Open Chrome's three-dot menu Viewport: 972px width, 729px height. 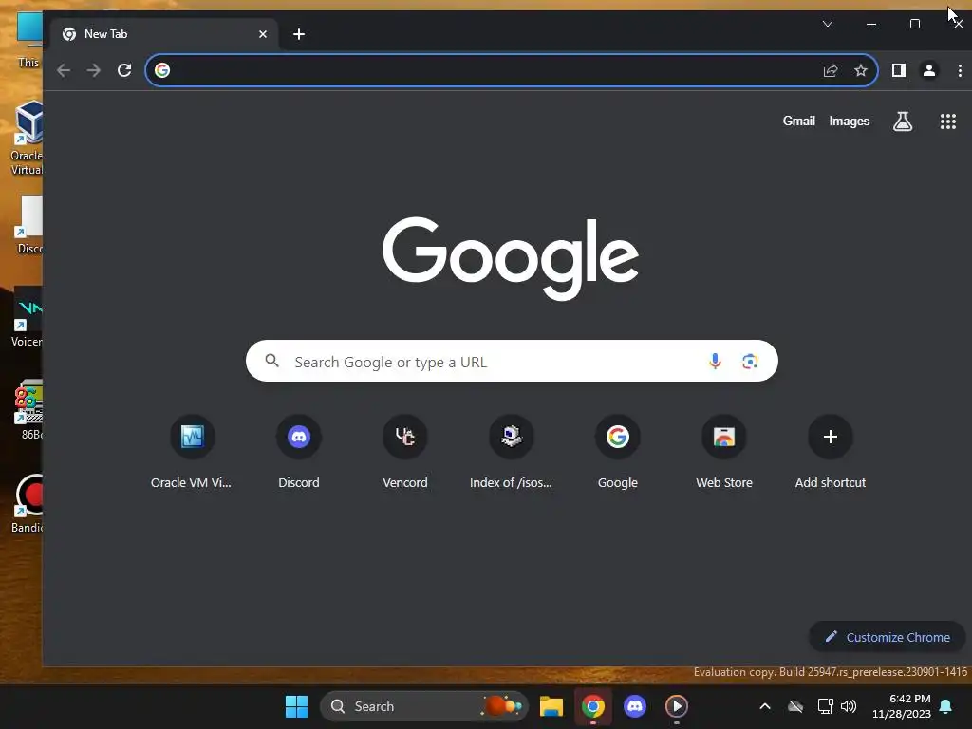pyautogui.click(x=960, y=70)
